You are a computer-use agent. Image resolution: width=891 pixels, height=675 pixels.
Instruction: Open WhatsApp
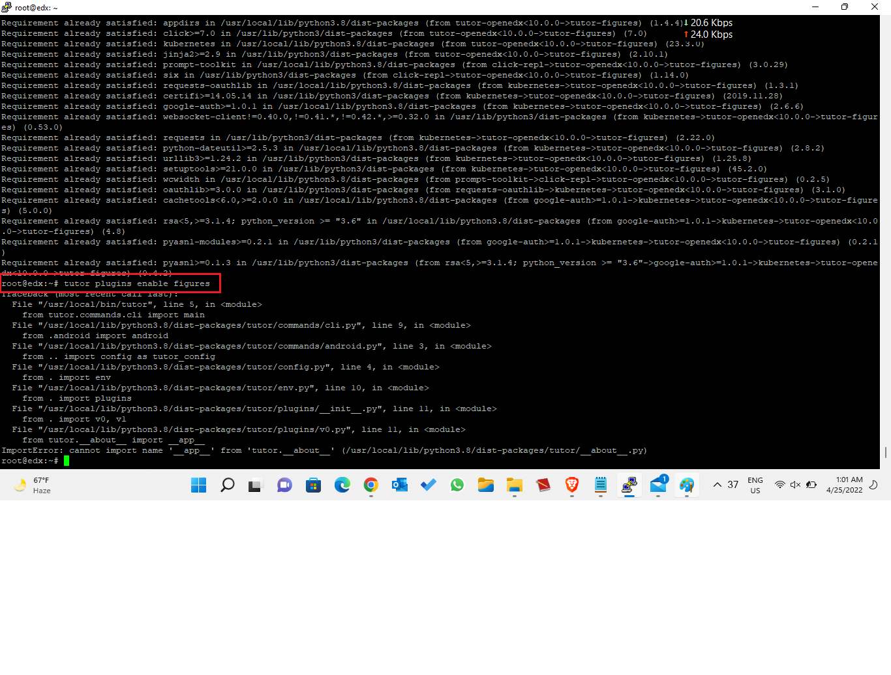click(457, 485)
